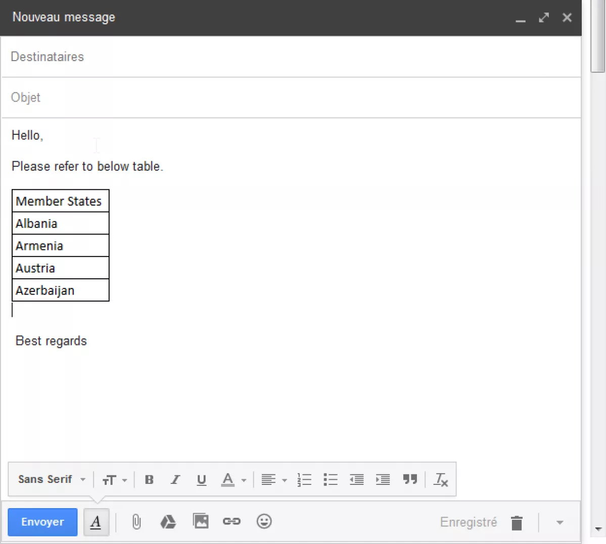The image size is (606, 544).
Task: Discard the draft with the trash icon
Action: [516, 523]
